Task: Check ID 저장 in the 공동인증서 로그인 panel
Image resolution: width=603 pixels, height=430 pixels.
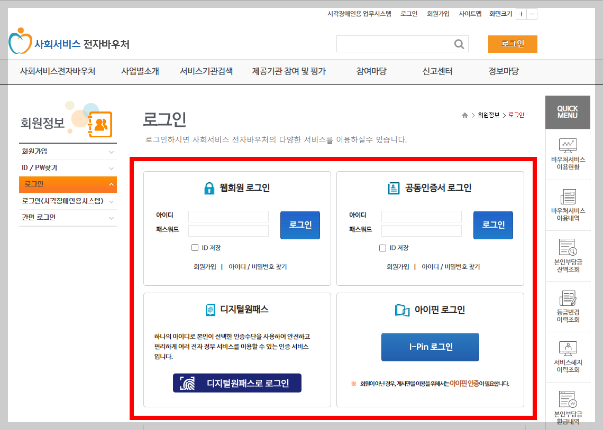Action: (x=382, y=247)
